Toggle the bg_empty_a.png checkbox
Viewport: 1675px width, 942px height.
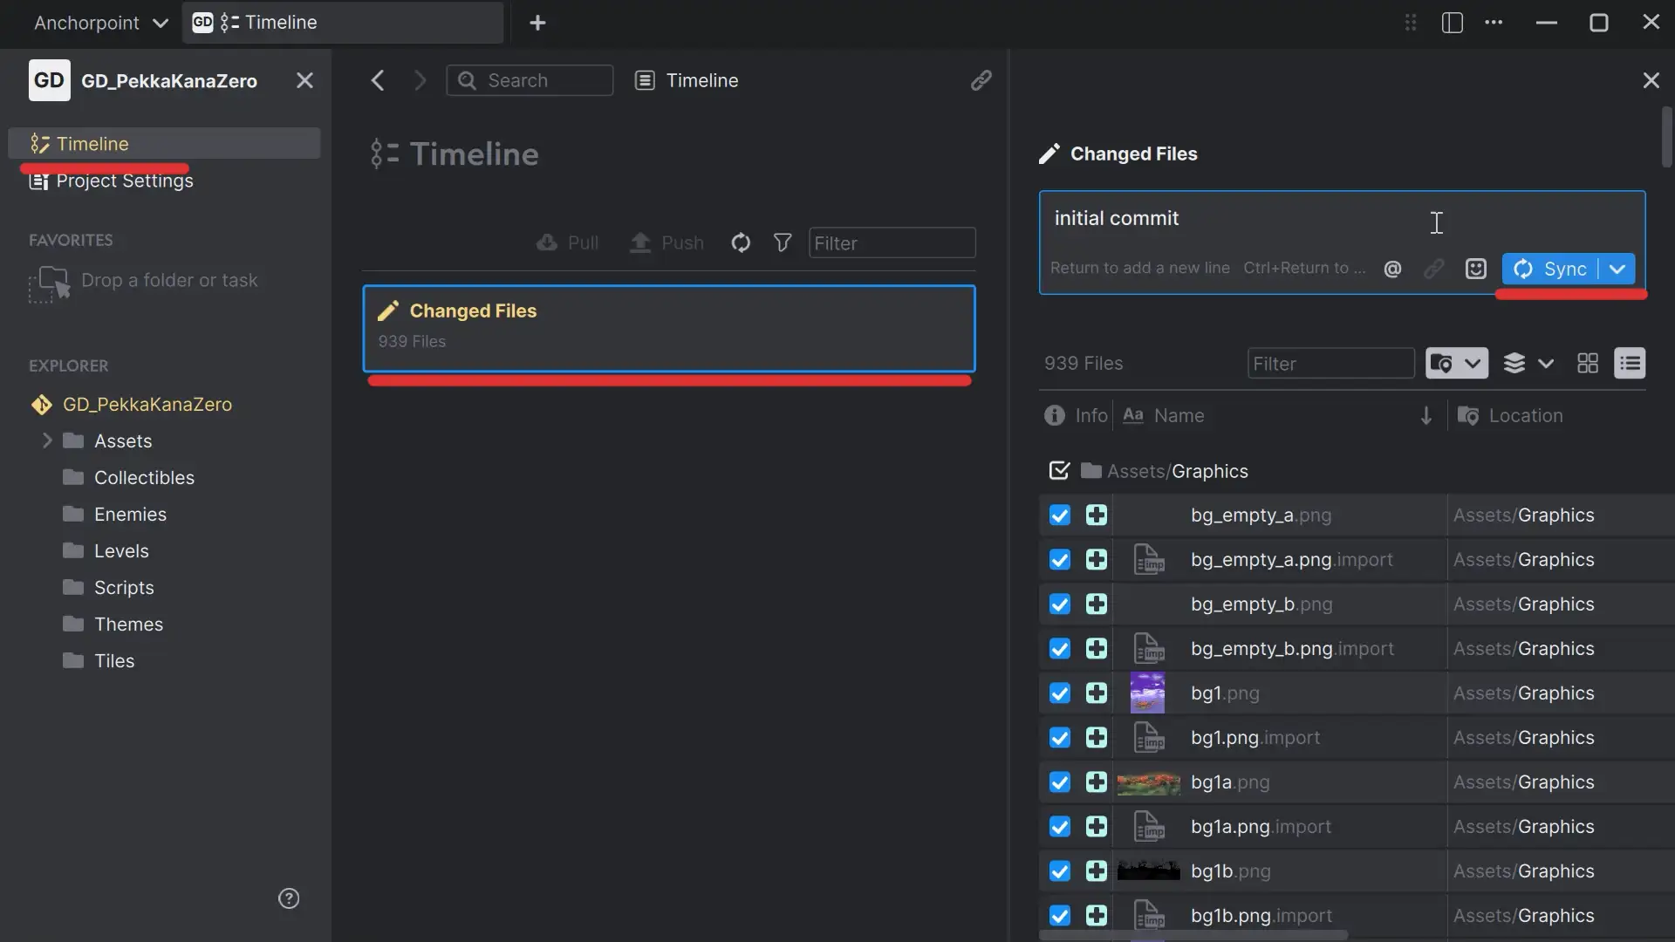1059,515
